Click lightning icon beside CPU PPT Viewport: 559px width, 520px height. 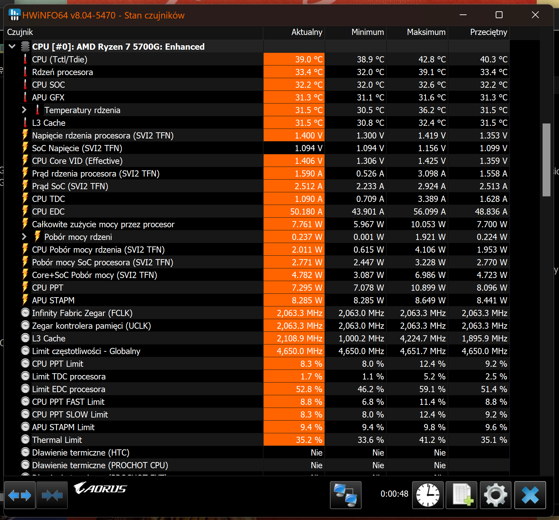[25, 288]
